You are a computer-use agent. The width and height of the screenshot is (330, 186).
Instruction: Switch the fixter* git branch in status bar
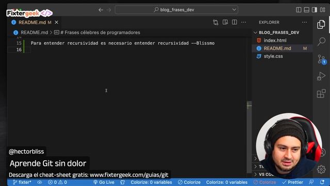22,182
